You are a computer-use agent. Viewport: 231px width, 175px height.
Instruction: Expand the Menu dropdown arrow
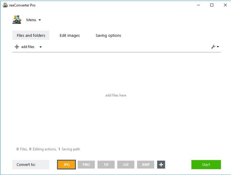(40, 20)
